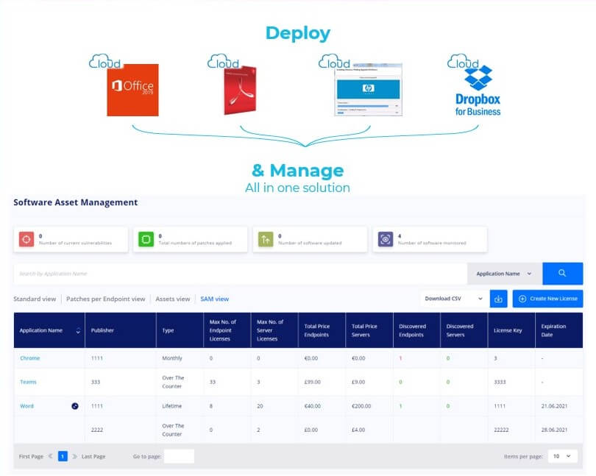Image resolution: width=596 pixels, height=476 pixels.
Task: Go to next page with double-right chevron
Action: 74,456
